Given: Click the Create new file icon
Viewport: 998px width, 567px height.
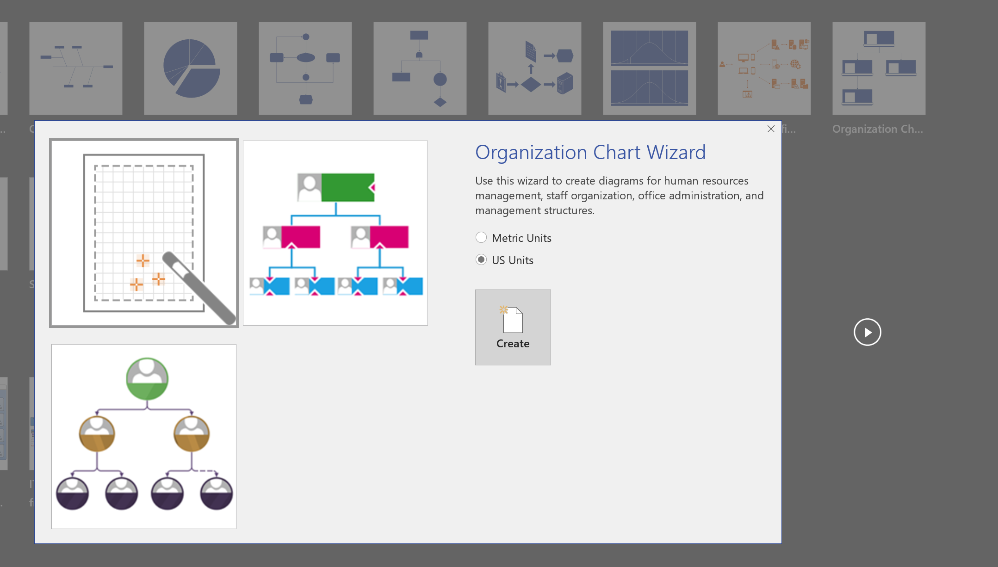Looking at the screenshot, I should tap(514, 320).
